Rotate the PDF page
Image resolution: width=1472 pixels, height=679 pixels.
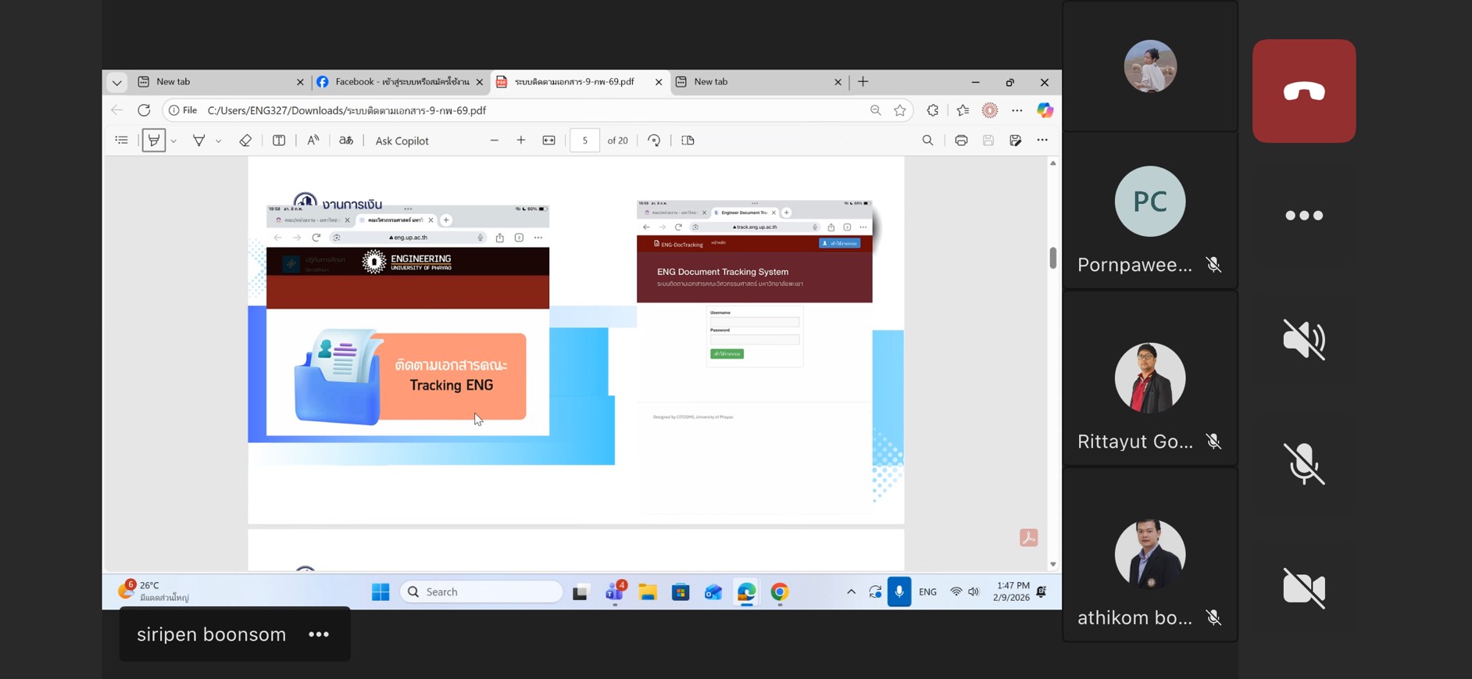click(x=654, y=141)
